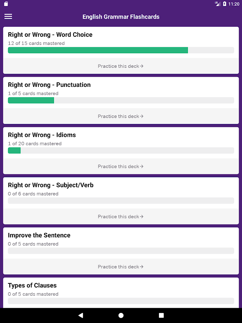The image size is (242, 323).
Task: Click the Punctuation progress bar
Action: 121,100
